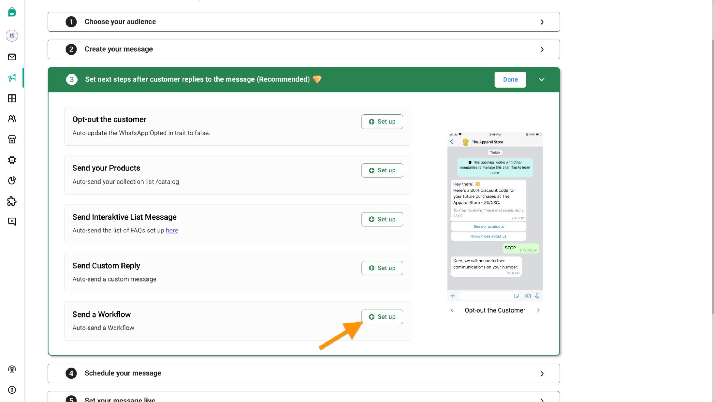Screen dimensions: 714x402
Task: Expand the Create your message step
Action: tap(542, 49)
